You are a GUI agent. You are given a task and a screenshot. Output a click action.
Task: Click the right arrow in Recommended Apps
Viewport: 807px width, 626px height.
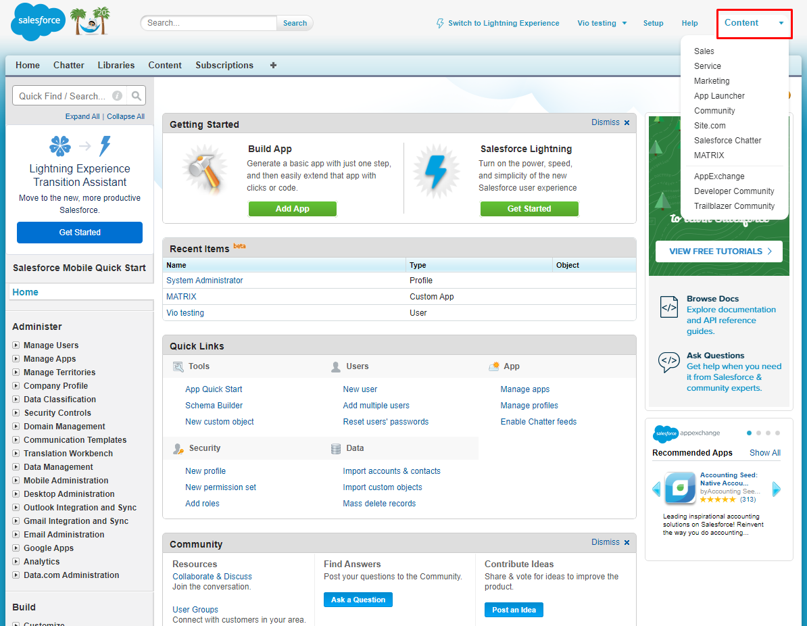tap(777, 489)
